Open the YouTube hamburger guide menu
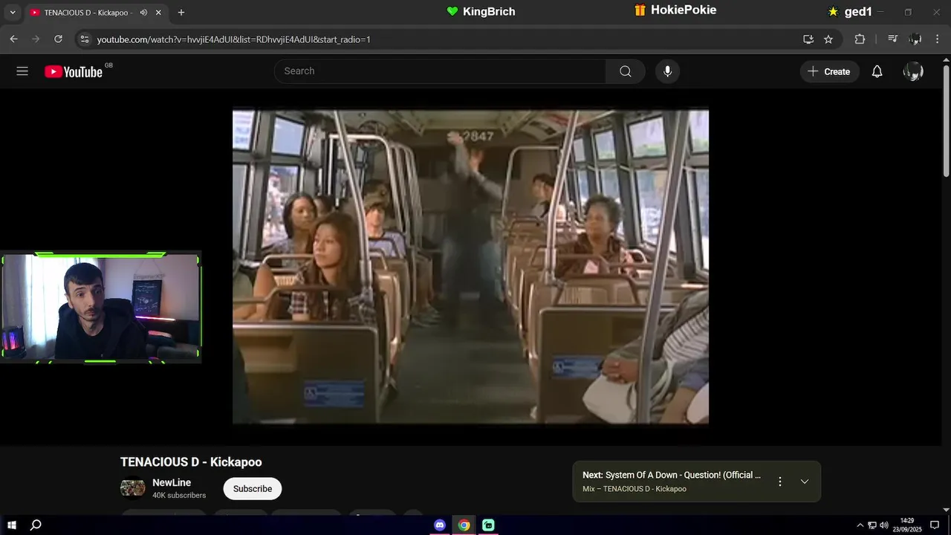The image size is (951, 535). coord(22,71)
